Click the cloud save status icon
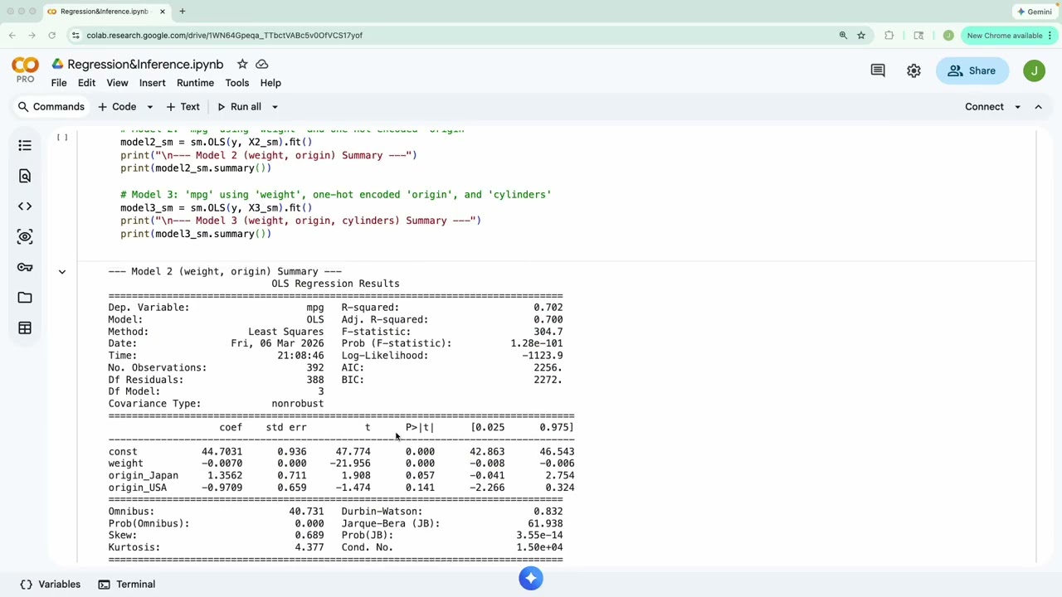This screenshot has width=1062, height=597. coord(262,64)
